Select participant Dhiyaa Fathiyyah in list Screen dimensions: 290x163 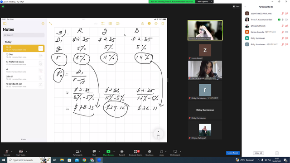(x=266, y=26)
